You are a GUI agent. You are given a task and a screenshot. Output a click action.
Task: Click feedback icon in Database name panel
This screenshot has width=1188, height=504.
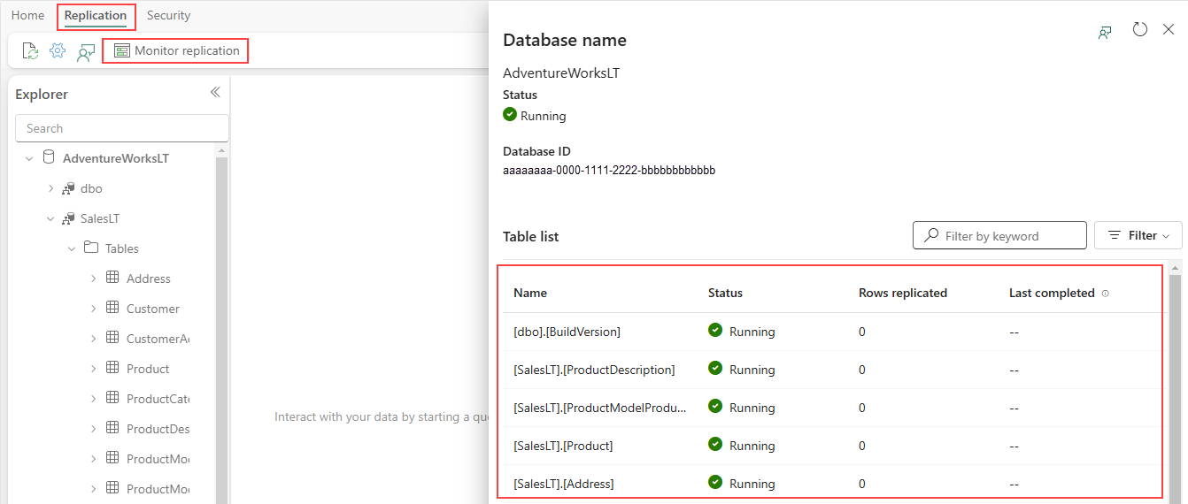click(x=1105, y=33)
